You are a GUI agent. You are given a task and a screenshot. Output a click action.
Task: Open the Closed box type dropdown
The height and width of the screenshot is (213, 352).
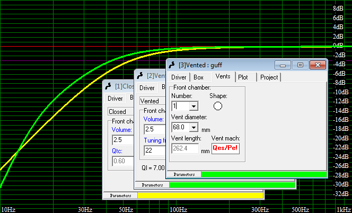[x=121, y=112]
